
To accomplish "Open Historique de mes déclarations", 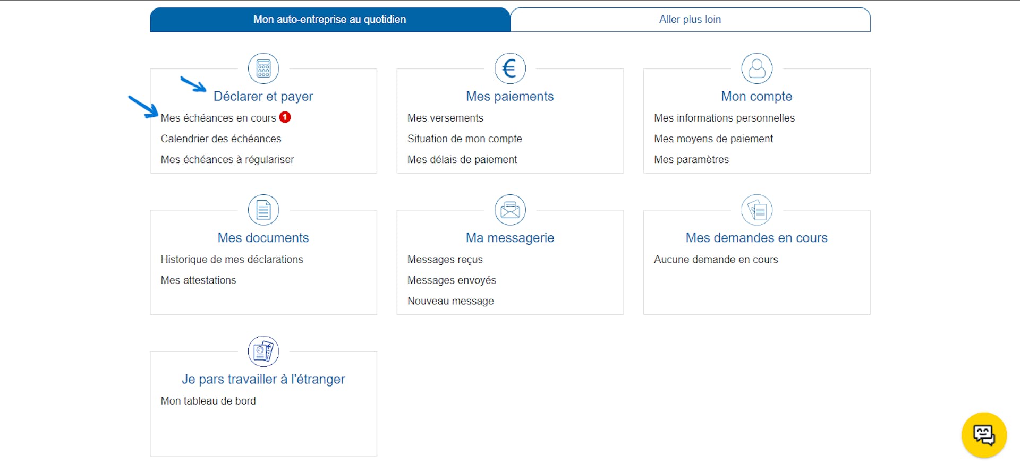I will [x=232, y=259].
